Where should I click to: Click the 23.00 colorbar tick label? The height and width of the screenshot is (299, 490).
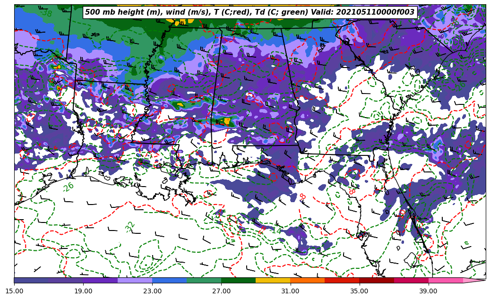point(152,291)
